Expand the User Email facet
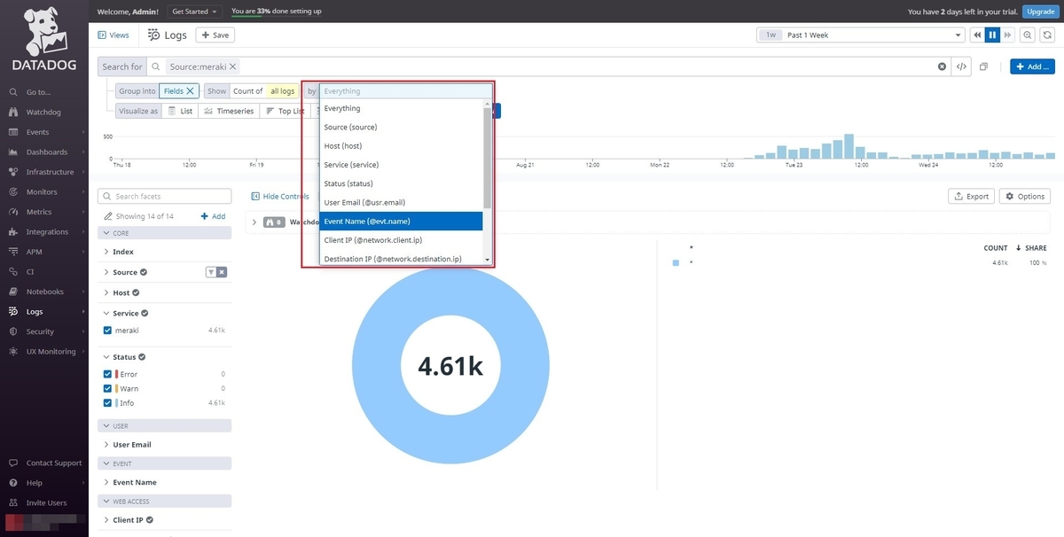 click(x=106, y=445)
